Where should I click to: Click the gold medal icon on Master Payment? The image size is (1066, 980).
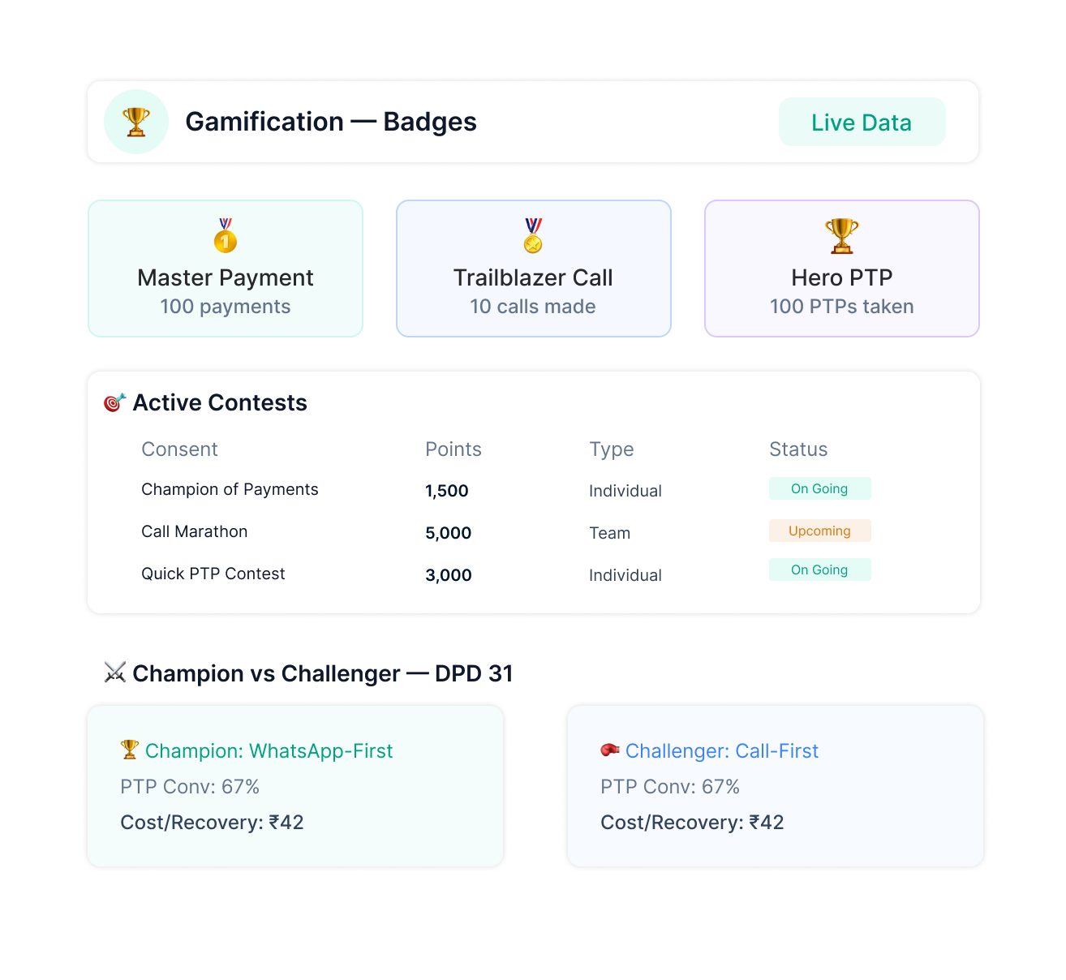click(226, 236)
